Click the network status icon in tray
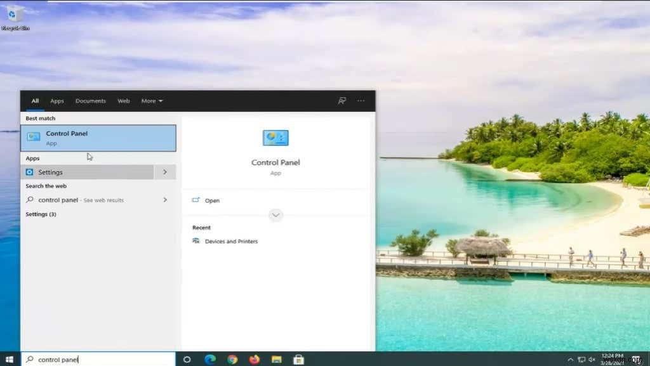 tap(581, 359)
